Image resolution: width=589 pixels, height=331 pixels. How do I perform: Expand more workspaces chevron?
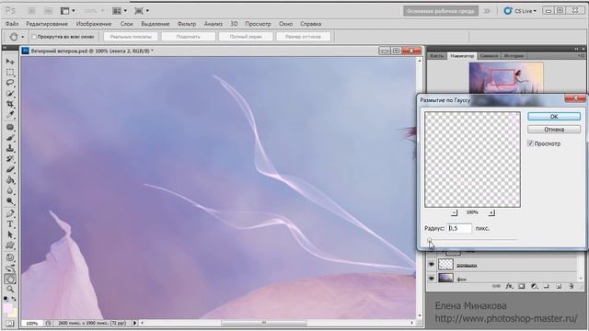point(487,11)
